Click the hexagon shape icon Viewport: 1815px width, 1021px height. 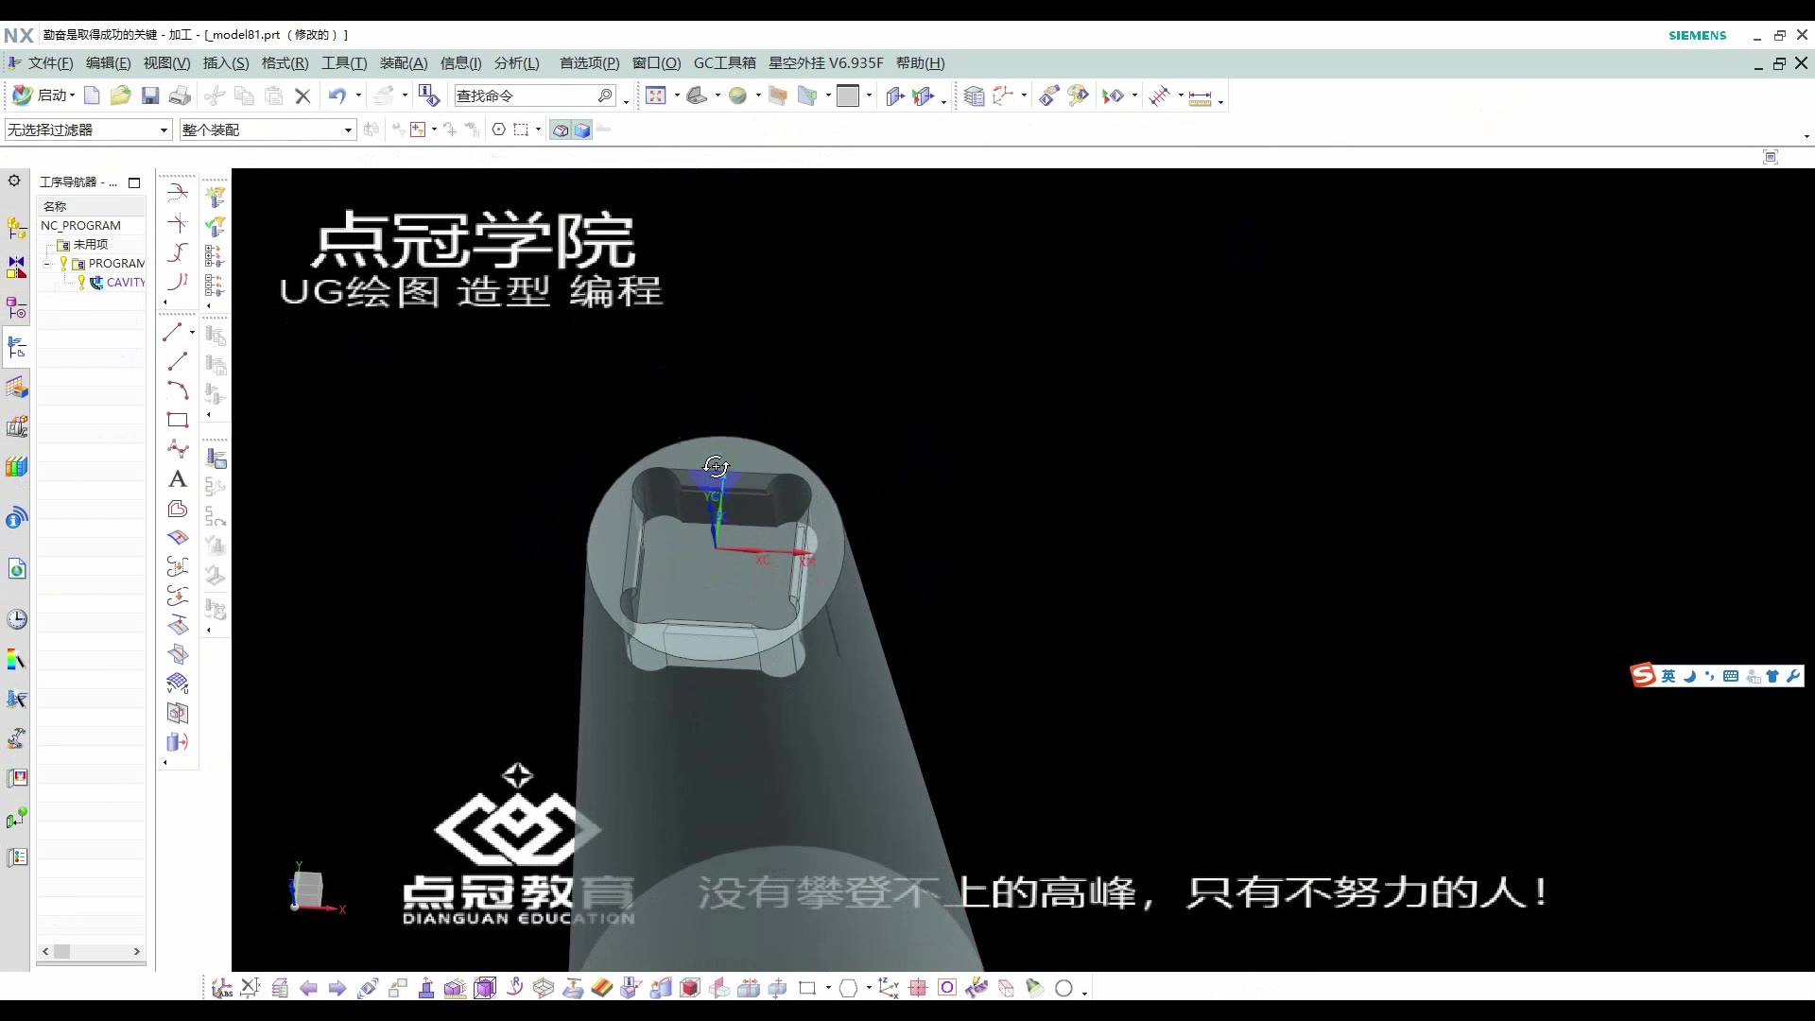click(848, 988)
